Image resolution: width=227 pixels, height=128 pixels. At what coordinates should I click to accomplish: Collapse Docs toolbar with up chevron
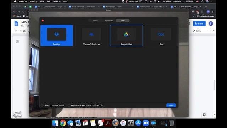pyautogui.click(x=213, y=31)
